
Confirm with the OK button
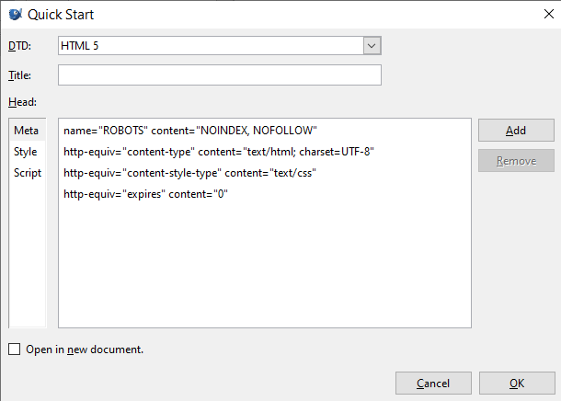[517, 383]
